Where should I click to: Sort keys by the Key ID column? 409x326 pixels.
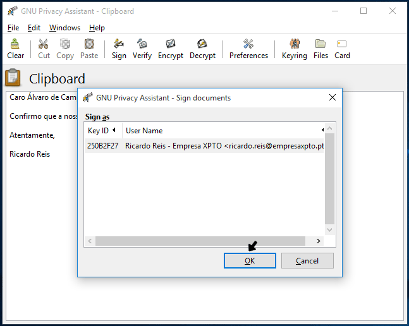click(x=103, y=130)
